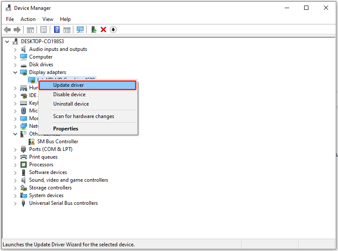Open the View menu
The image size is (338, 251).
[48, 19]
